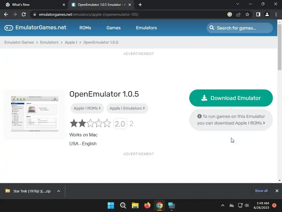The image size is (282, 212).
Task: View site lock information icon
Action: coord(35,14)
